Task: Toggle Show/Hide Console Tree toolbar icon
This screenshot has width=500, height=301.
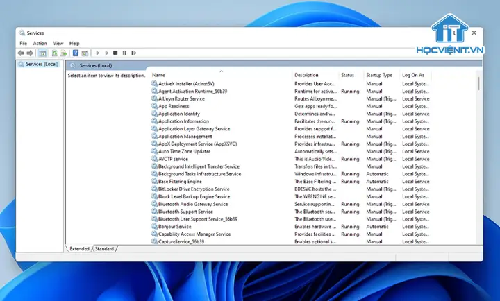Action: (x=42, y=53)
